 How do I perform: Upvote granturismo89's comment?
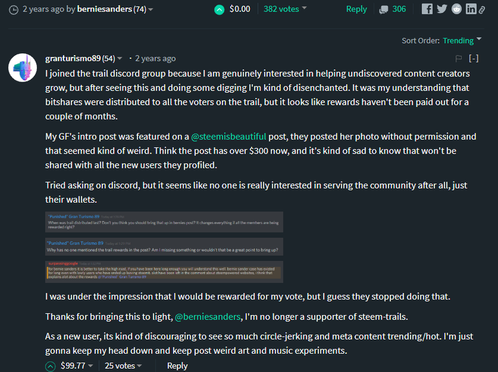pos(50,366)
